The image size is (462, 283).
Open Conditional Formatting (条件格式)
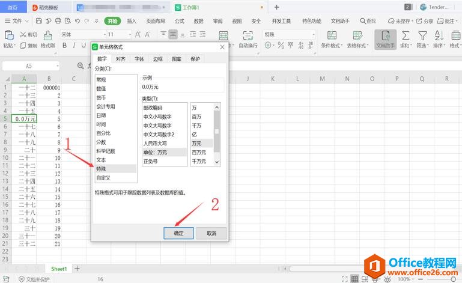click(332, 40)
